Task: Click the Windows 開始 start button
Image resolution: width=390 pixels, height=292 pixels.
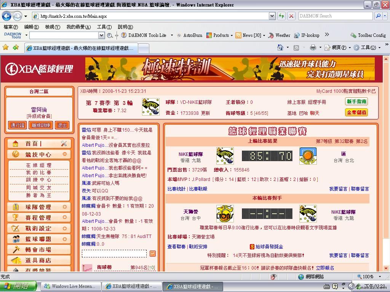Action: point(18,286)
